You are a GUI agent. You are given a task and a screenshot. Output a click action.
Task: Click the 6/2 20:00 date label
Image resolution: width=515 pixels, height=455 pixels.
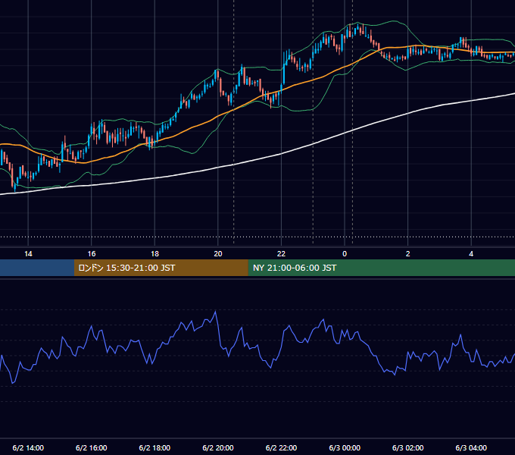218,447
